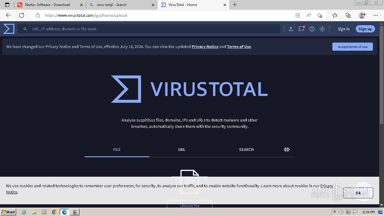This screenshot has width=384, height=216.
Task: Open the Windows Start menu
Action: [8, 212]
